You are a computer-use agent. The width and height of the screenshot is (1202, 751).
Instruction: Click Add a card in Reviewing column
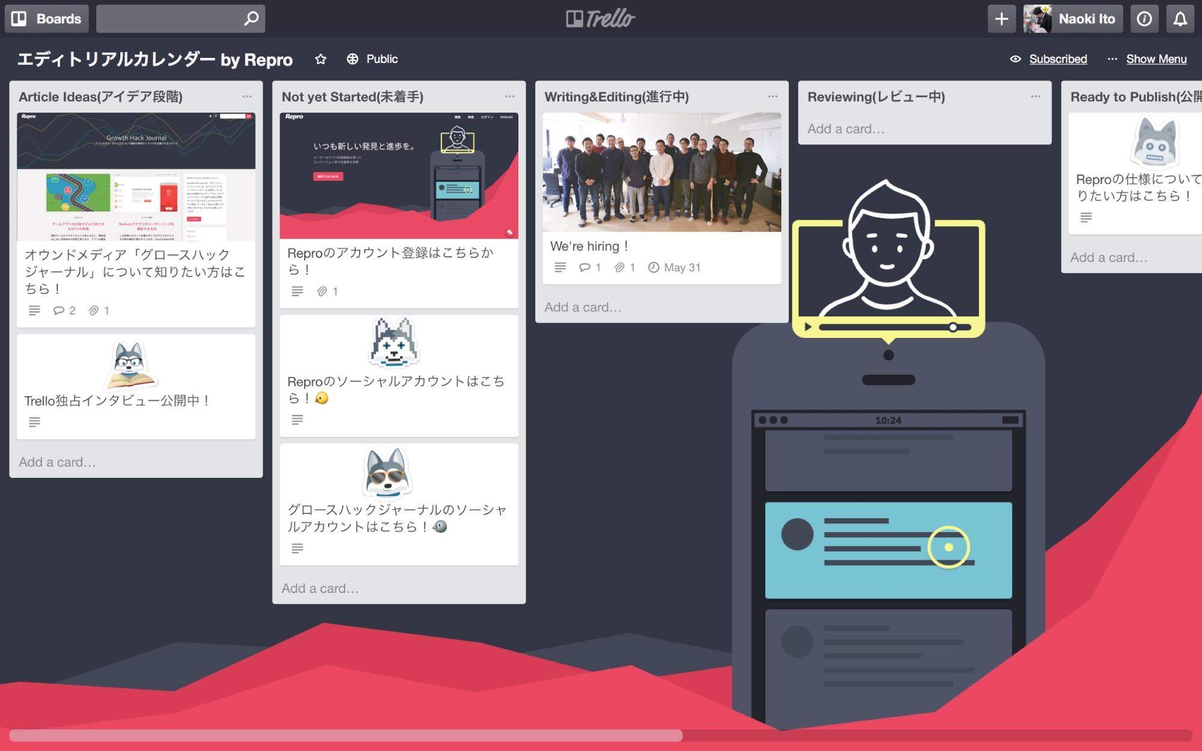(845, 127)
